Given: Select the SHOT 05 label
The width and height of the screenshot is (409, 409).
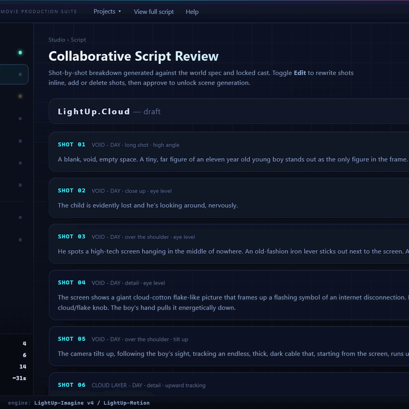Looking at the screenshot, I should tap(72, 339).
